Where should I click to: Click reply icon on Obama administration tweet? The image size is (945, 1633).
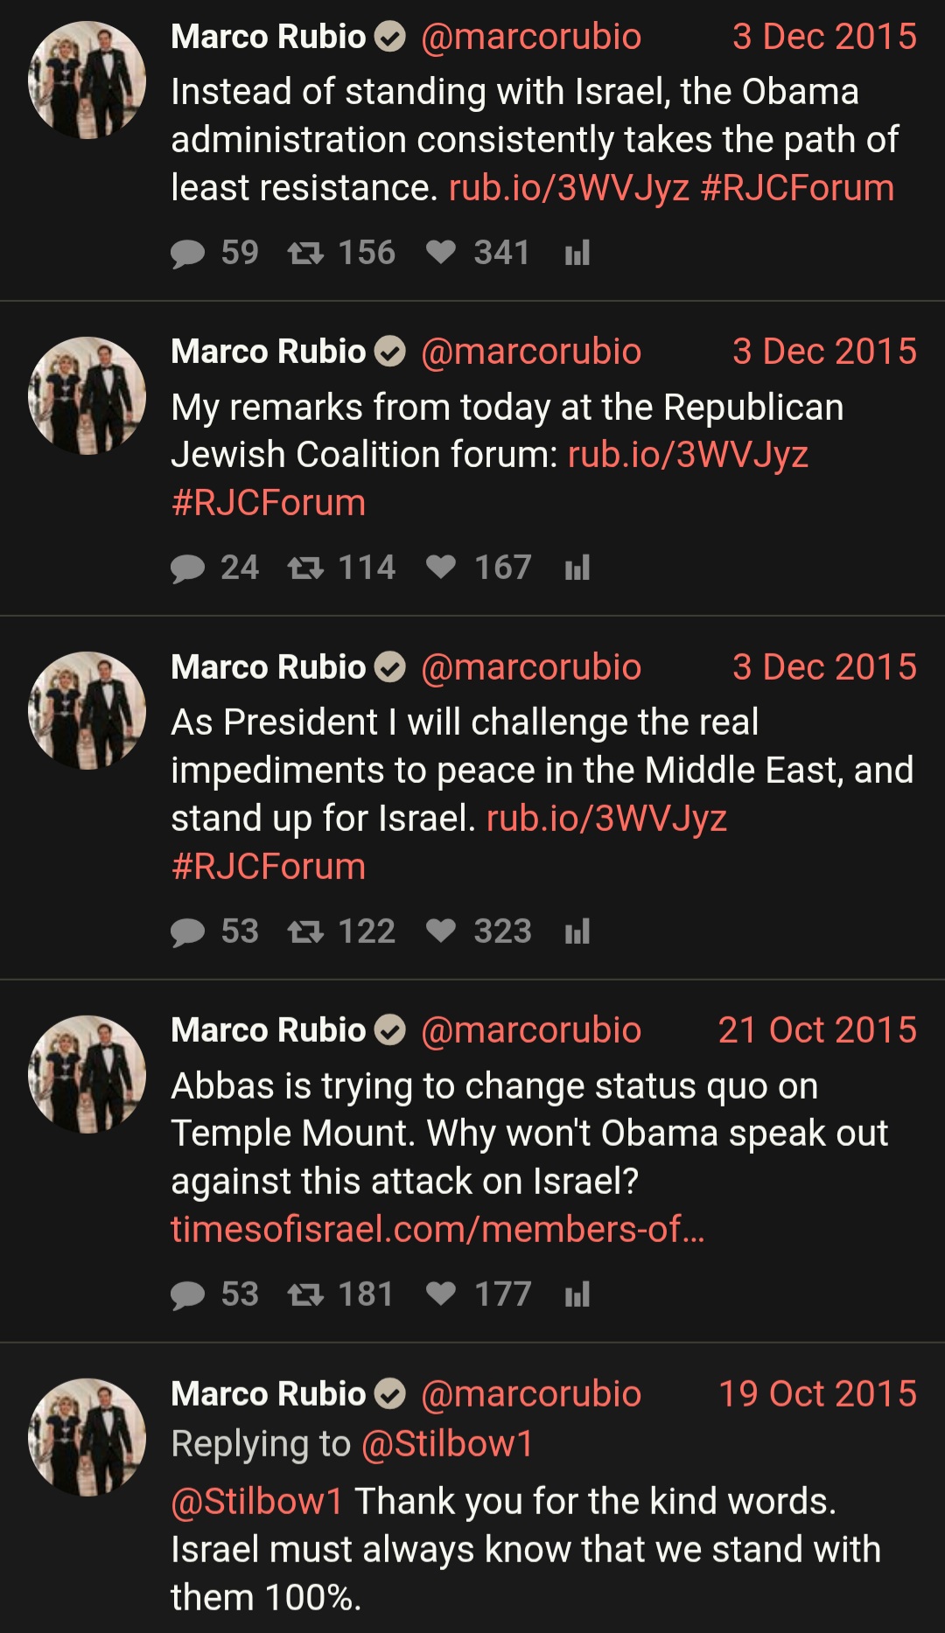(x=187, y=254)
